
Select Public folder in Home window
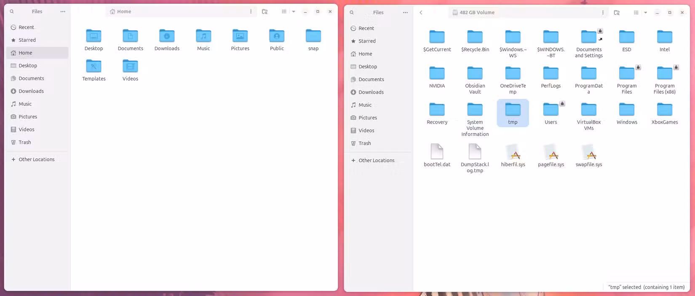[277, 40]
